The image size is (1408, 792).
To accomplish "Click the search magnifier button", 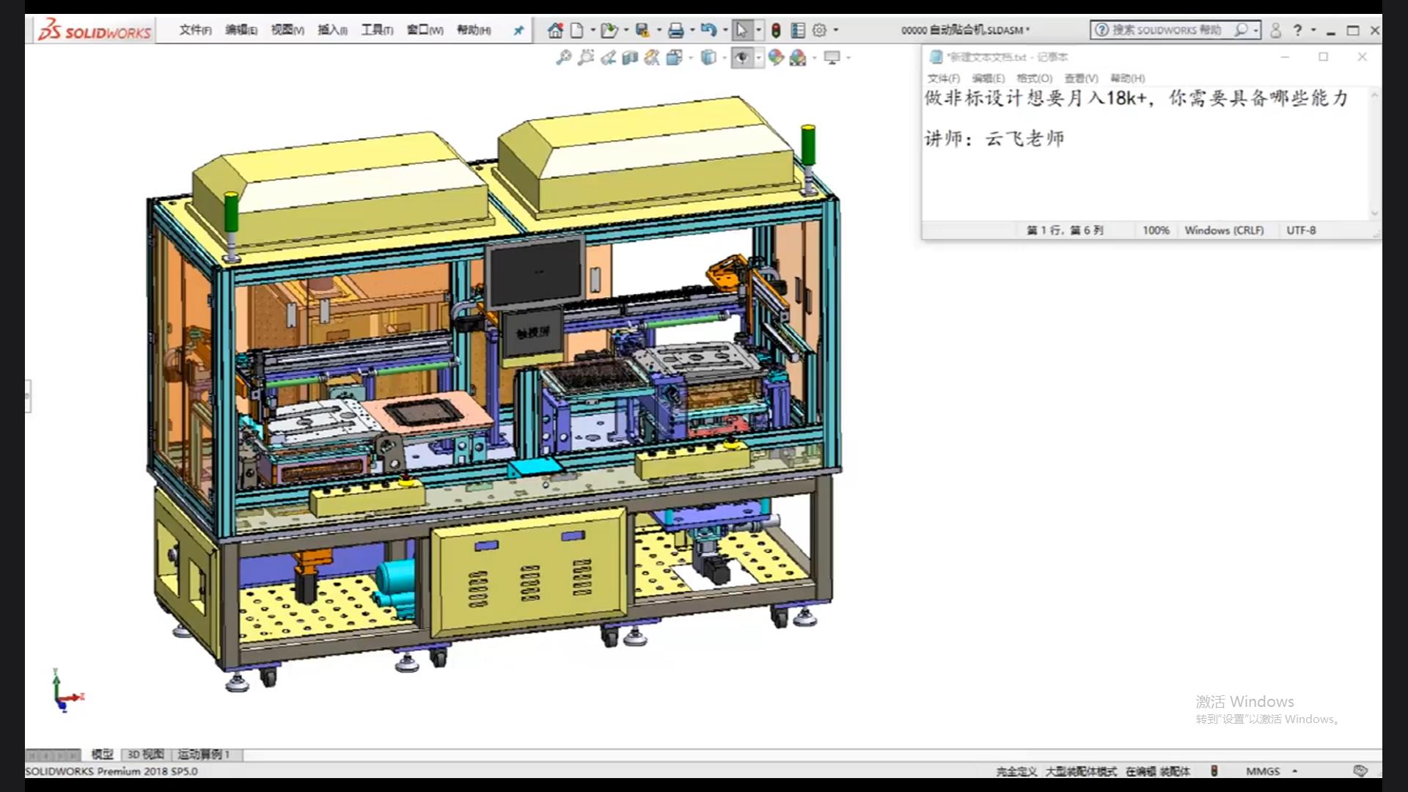I will 1241,30.
